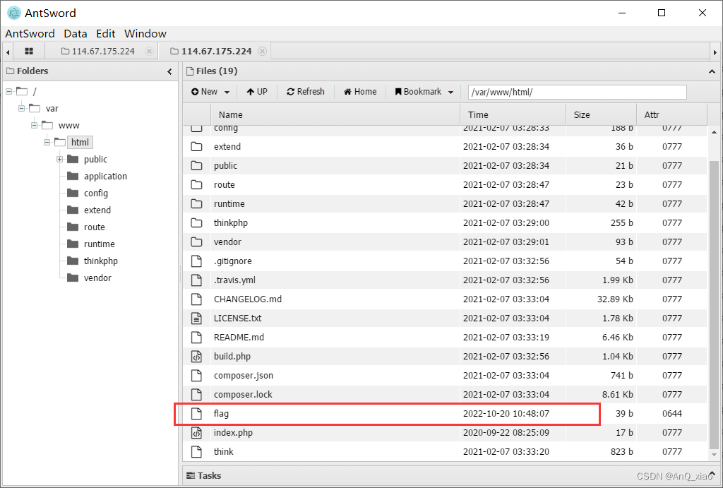
Task: Click the .gitignore file icon
Action: coord(196,261)
